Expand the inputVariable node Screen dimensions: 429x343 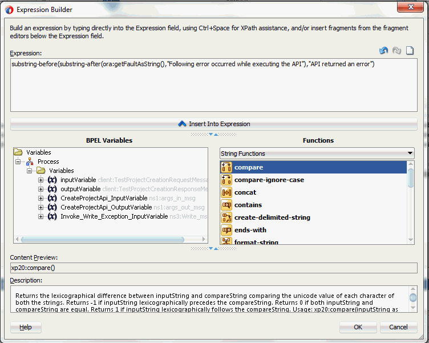tap(41, 180)
